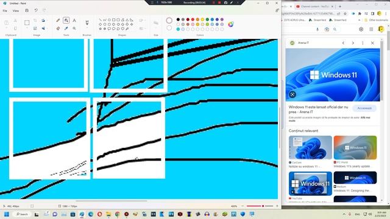Image resolution: width=390 pixels, height=219 pixels.
Task: Go to next image in Arena IT panel
Action: coord(353,43)
